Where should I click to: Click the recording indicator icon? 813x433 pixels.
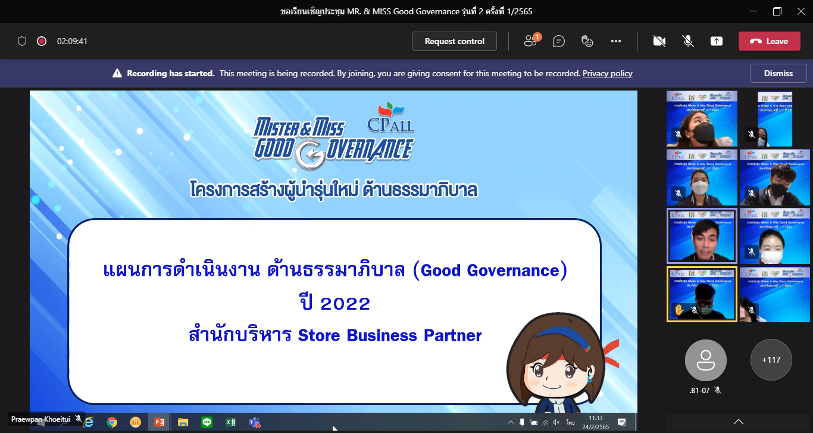[42, 41]
